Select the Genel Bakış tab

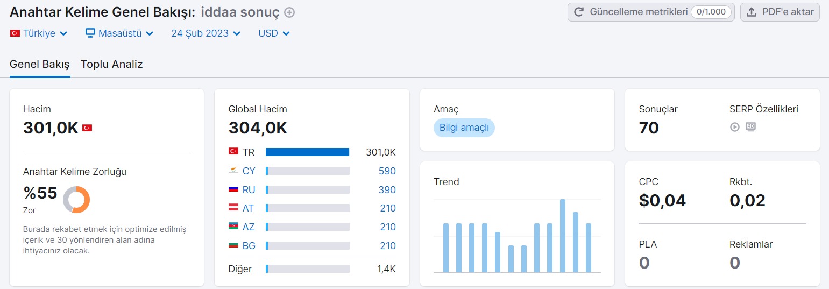tap(40, 65)
